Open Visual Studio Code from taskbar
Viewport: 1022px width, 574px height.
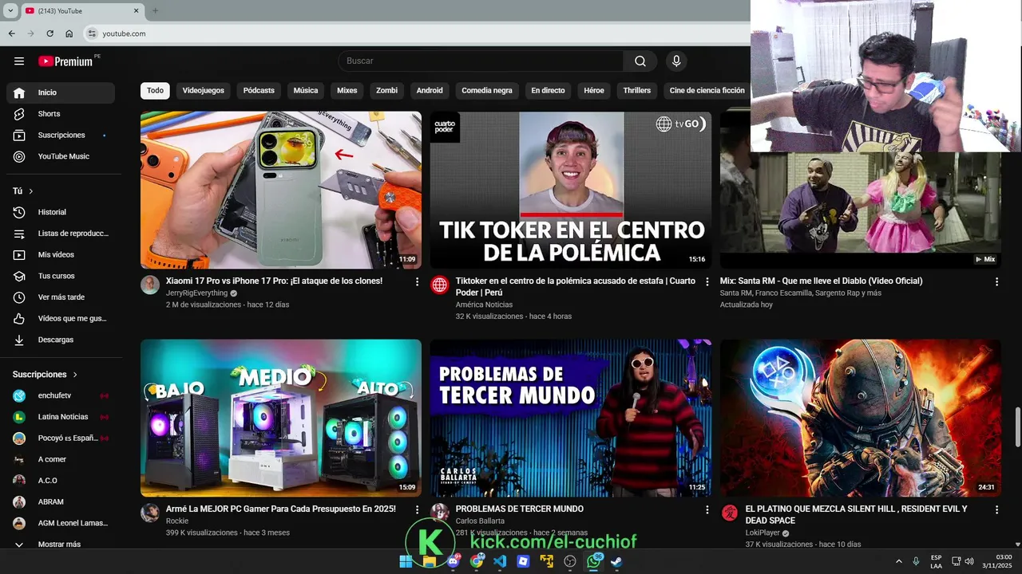tap(500, 561)
